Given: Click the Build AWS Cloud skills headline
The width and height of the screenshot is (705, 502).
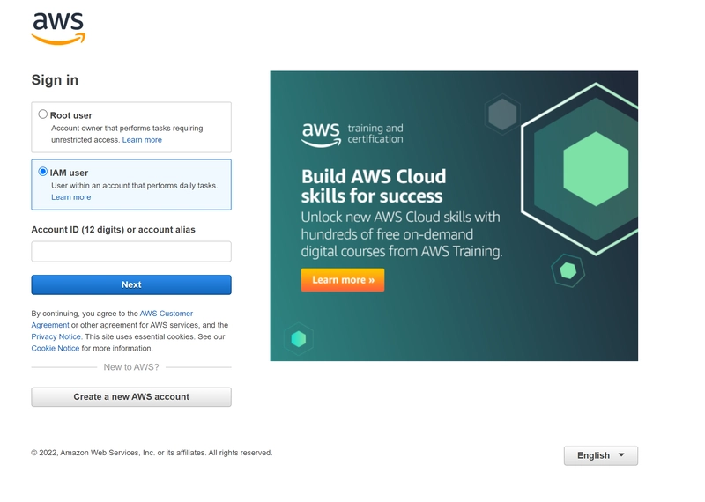Looking at the screenshot, I should click(x=373, y=186).
